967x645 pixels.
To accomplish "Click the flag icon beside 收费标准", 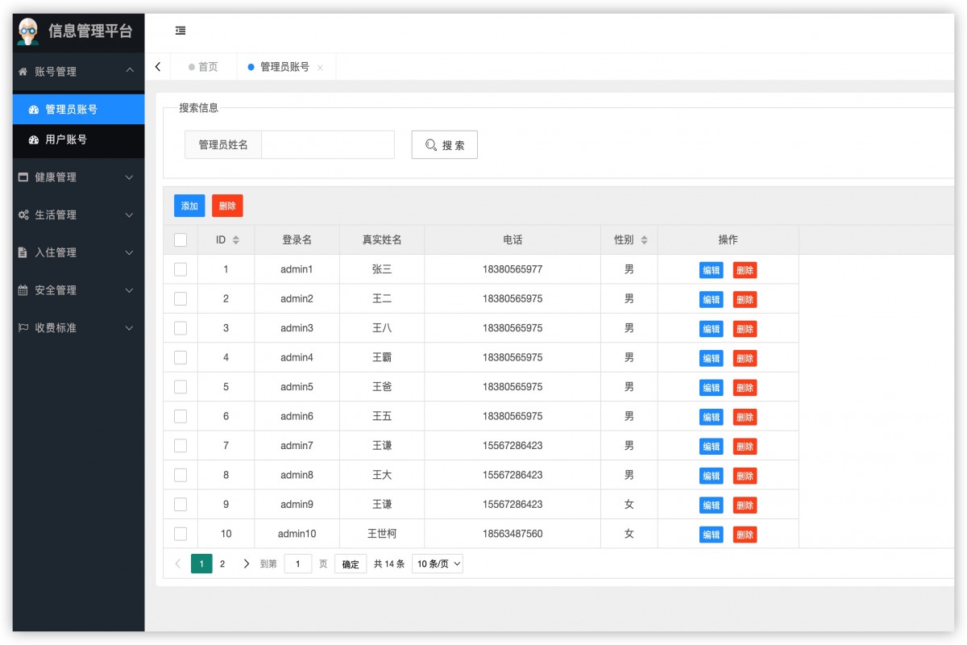I will point(23,327).
